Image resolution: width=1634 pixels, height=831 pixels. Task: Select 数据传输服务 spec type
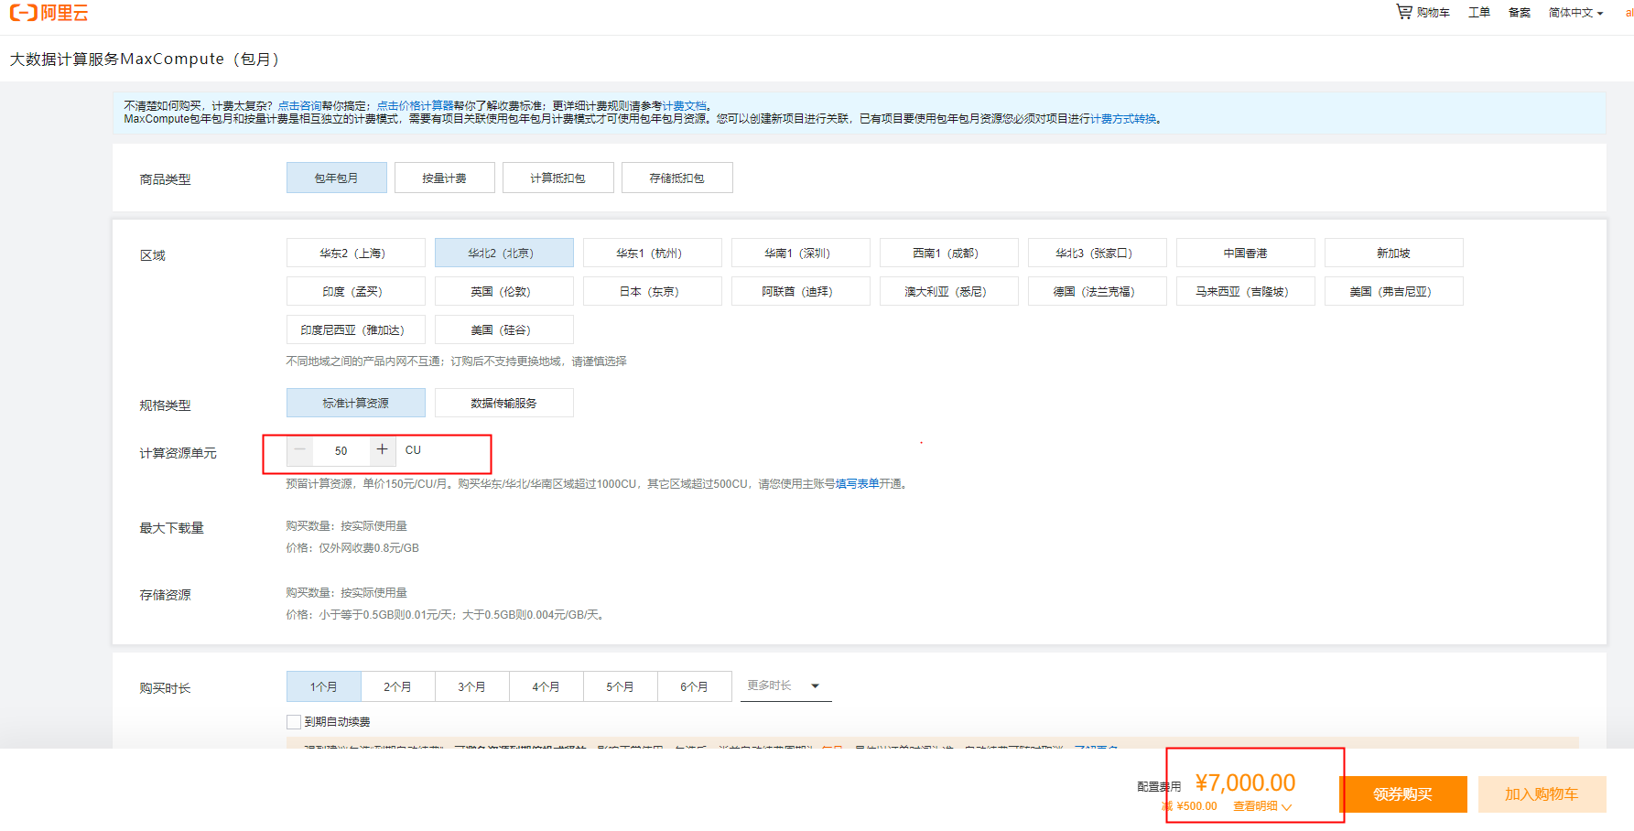[x=504, y=403]
